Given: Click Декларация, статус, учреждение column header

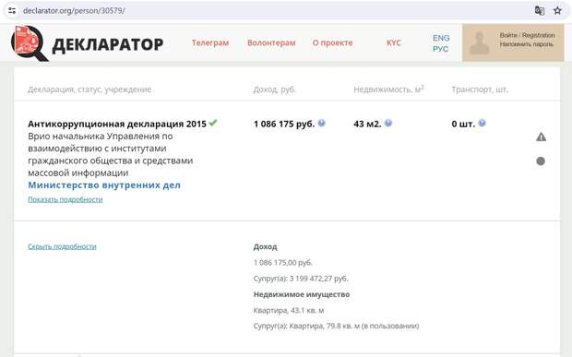Looking at the screenshot, I should click(89, 89).
